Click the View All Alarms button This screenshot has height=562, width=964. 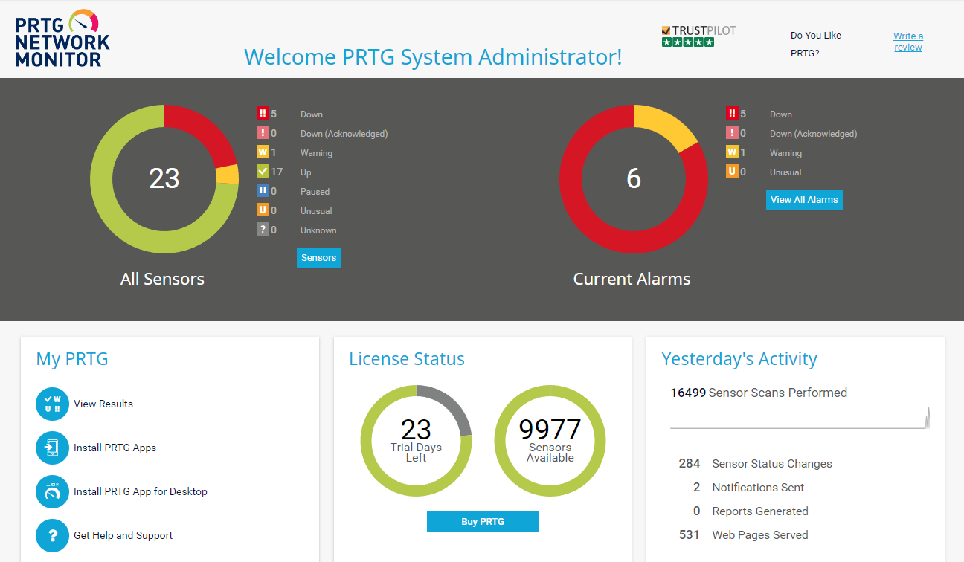pos(804,200)
